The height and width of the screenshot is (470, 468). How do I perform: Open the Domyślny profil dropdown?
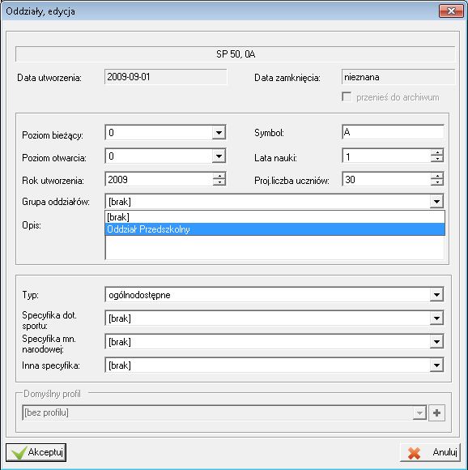(x=419, y=412)
